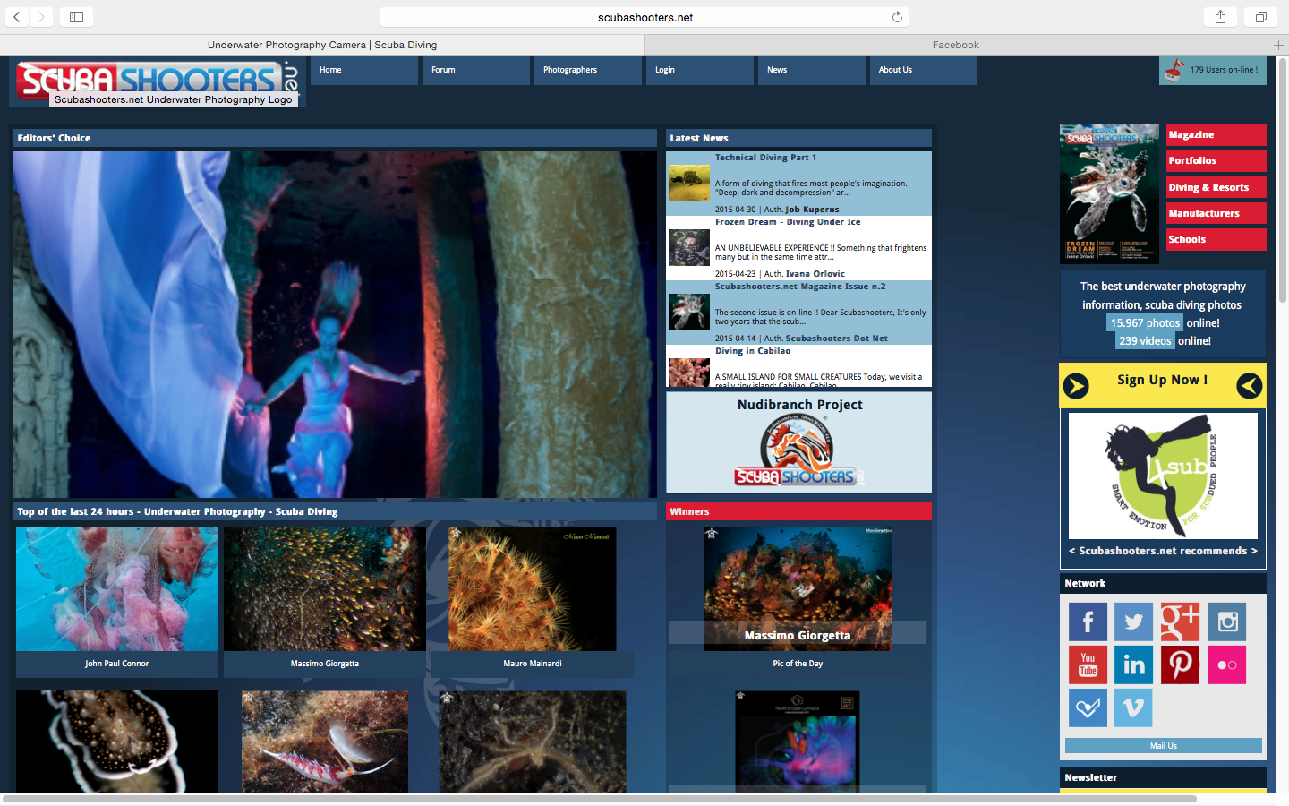Viewport: 1289px width, 806px height.
Task: Open a new Safari tab
Action: [1278, 45]
